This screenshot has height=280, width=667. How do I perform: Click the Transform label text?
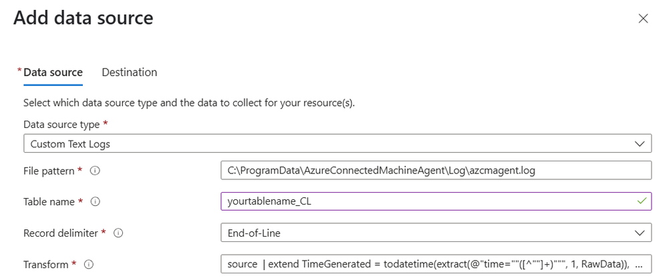pos(46,264)
